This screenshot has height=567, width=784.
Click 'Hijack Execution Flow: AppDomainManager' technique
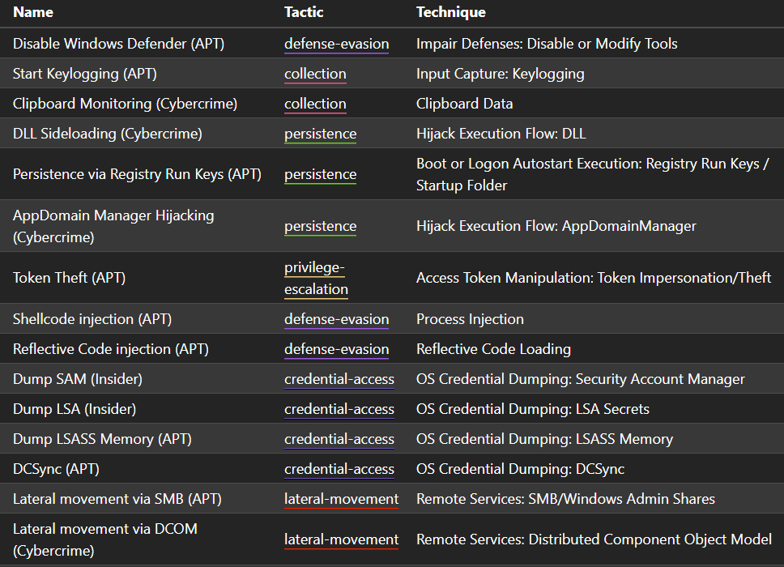(556, 226)
